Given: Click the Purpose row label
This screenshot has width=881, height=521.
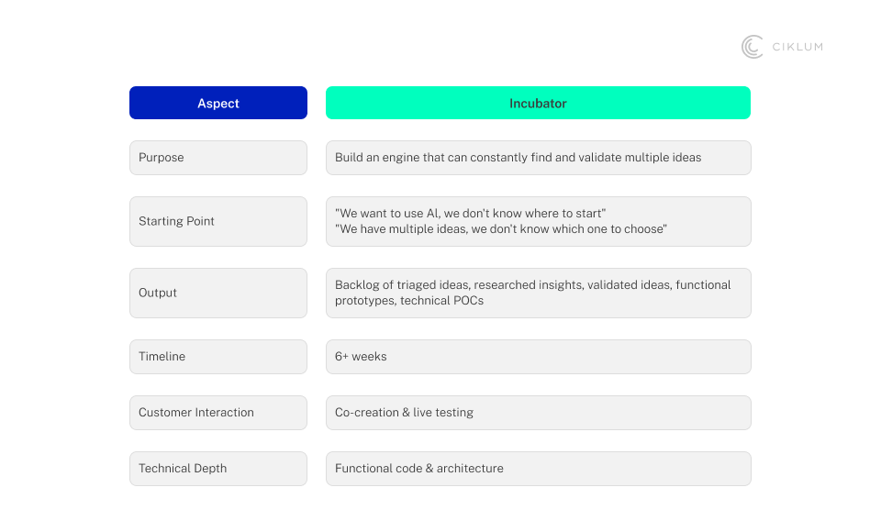Looking at the screenshot, I should 162,158.
